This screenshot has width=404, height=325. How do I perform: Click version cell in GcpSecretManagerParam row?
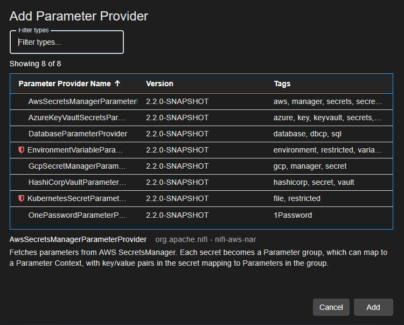click(x=177, y=166)
